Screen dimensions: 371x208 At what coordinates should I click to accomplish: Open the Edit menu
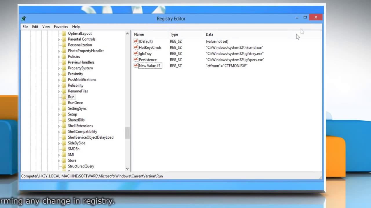[35, 27]
